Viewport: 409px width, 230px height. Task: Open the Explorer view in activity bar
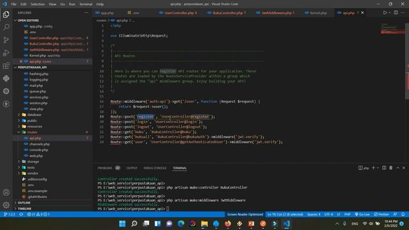coord(6,14)
